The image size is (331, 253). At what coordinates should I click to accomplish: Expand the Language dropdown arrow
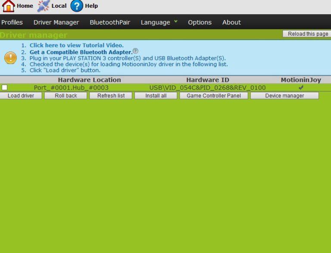(176, 21)
